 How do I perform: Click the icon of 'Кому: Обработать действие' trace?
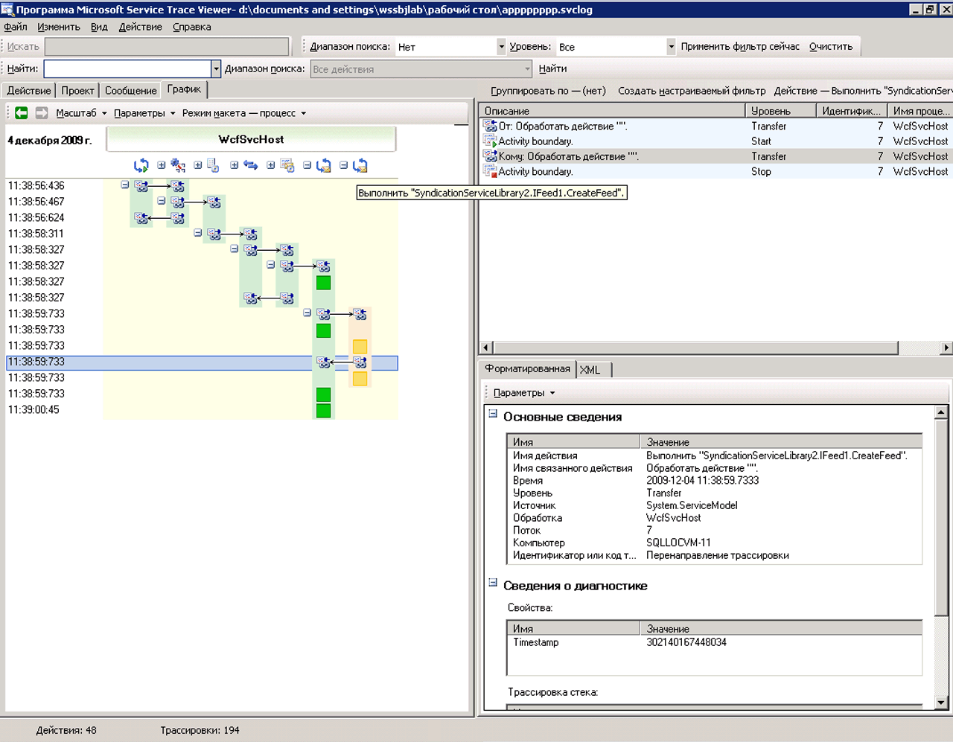point(490,156)
